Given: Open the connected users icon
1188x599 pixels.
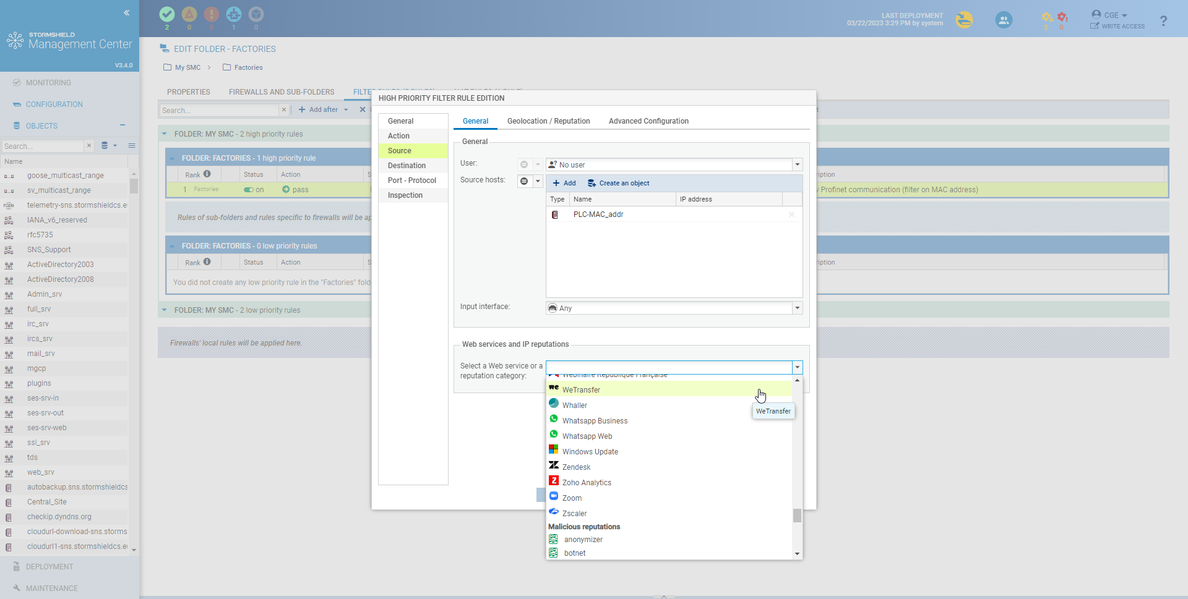Looking at the screenshot, I should pos(1004,20).
